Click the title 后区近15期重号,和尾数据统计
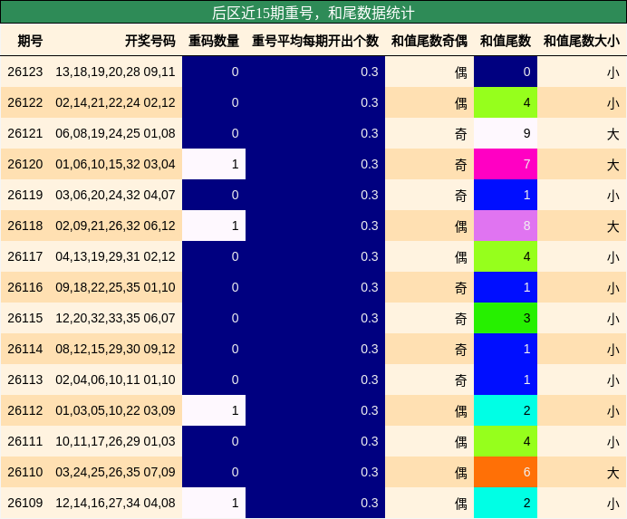This screenshot has width=627, height=519. coord(313,14)
